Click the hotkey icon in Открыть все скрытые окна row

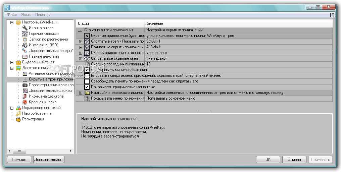tap(87, 58)
